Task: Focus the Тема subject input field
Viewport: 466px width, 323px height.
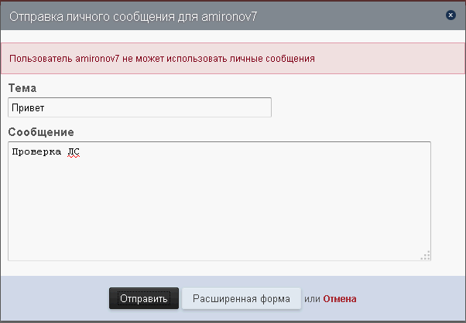Action: [x=139, y=107]
